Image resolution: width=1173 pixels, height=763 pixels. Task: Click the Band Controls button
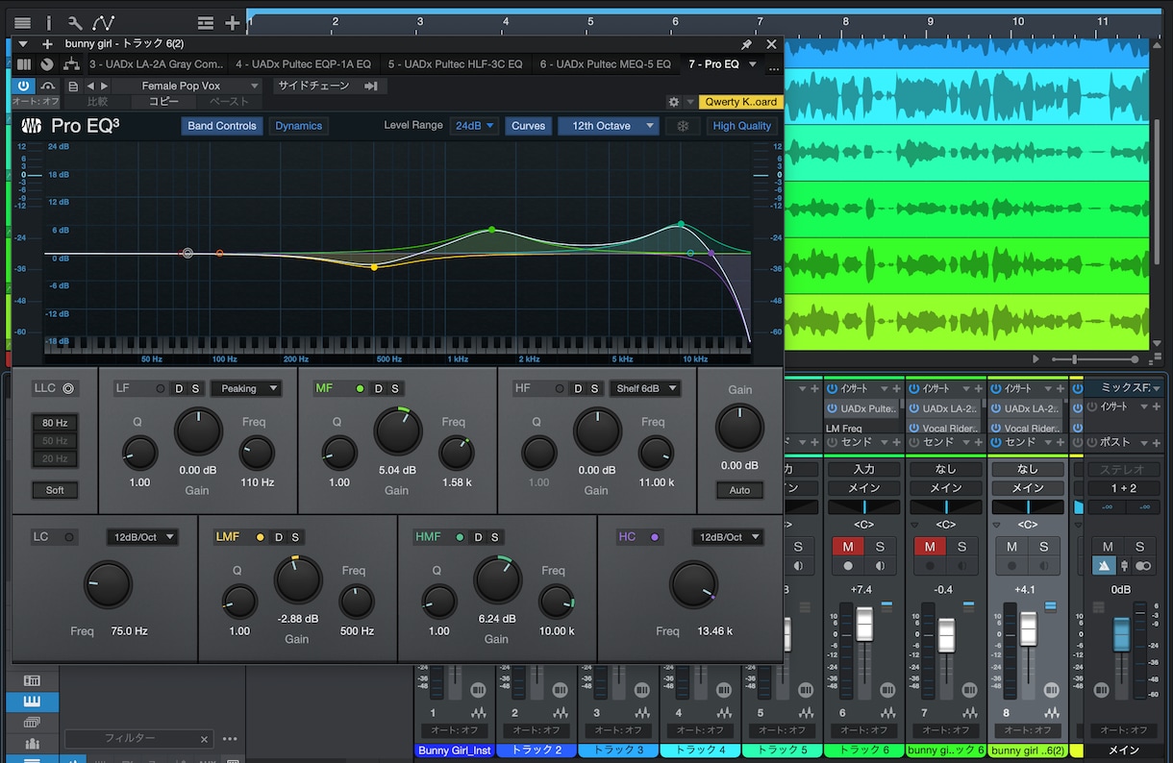coord(222,126)
